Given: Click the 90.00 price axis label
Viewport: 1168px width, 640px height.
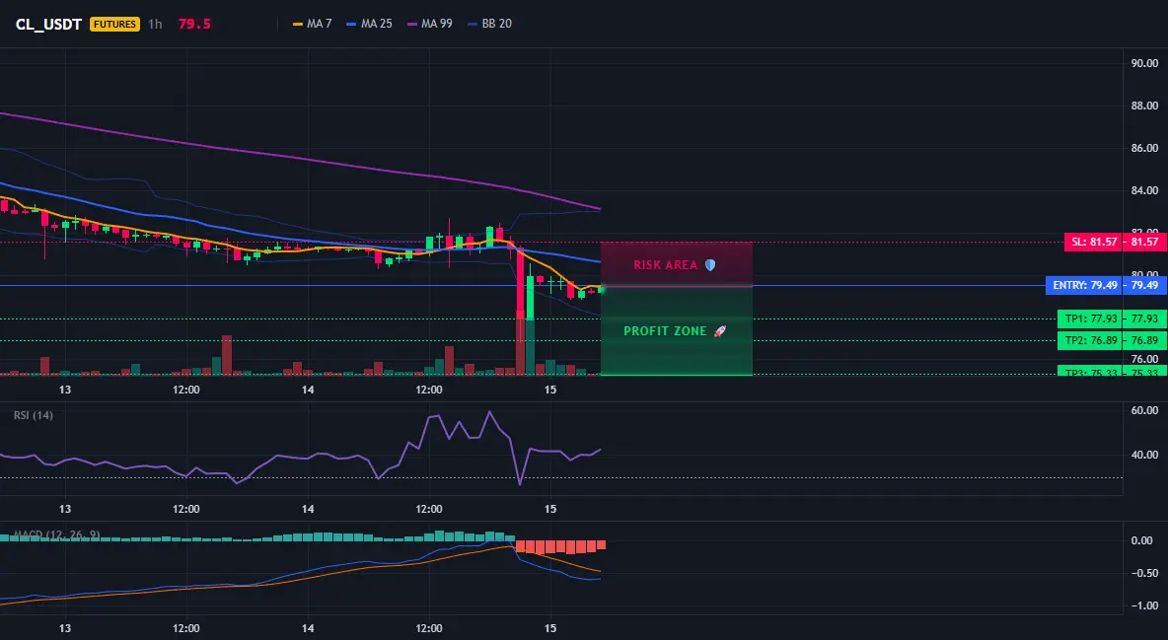Looking at the screenshot, I should [x=1144, y=63].
